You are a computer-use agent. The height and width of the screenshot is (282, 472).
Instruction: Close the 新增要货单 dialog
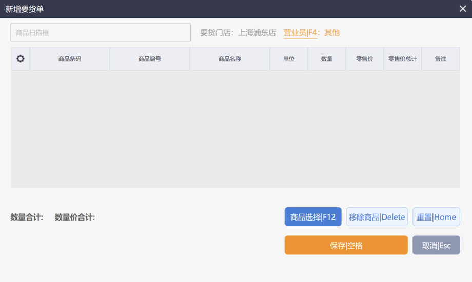463,9
